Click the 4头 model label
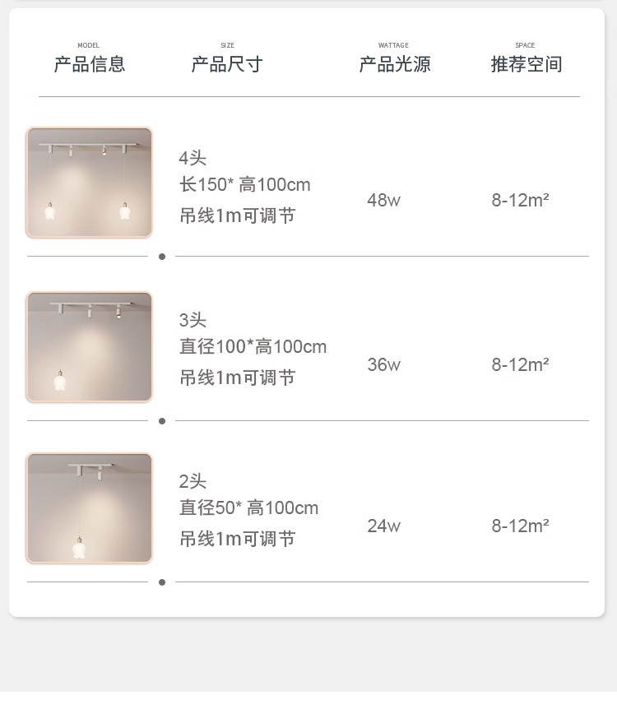Image resolution: width=617 pixels, height=709 pixels. pyautogui.click(x=193, y=158)
